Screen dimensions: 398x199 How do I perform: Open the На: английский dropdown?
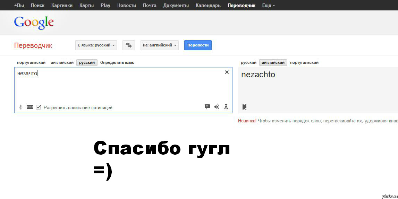coord(160,45)
